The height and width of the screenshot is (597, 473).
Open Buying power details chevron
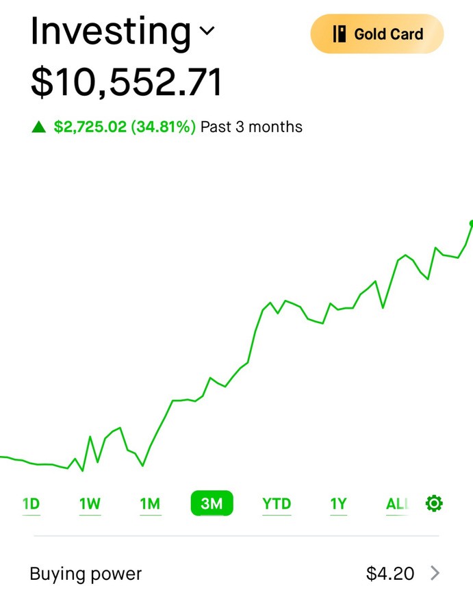[435, 573]
